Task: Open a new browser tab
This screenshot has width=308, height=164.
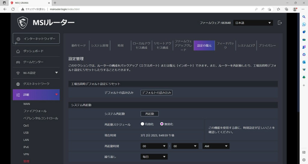Action: point(55,3)
